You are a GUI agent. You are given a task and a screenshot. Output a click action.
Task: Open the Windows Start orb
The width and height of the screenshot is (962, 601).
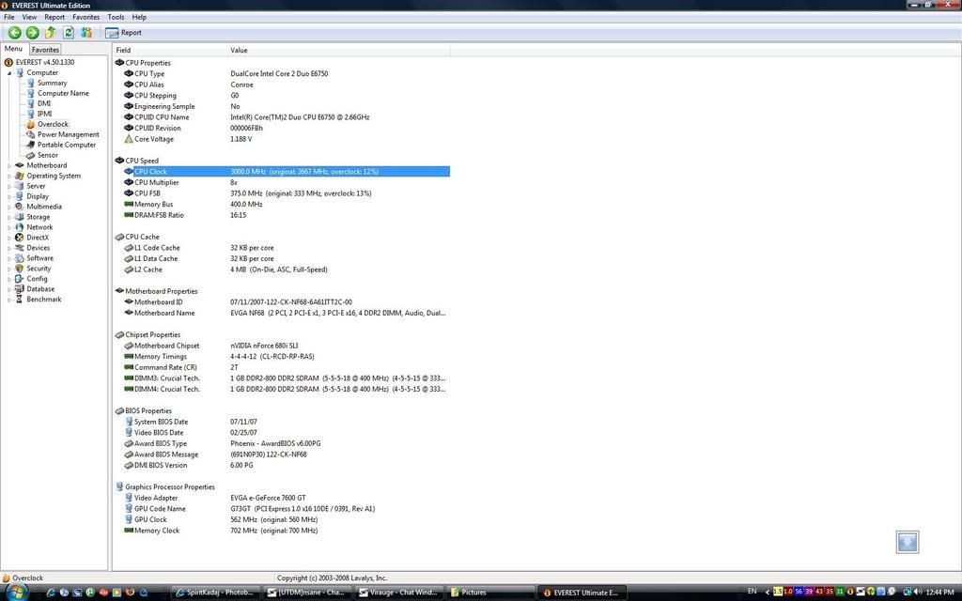tap(17, 592)
